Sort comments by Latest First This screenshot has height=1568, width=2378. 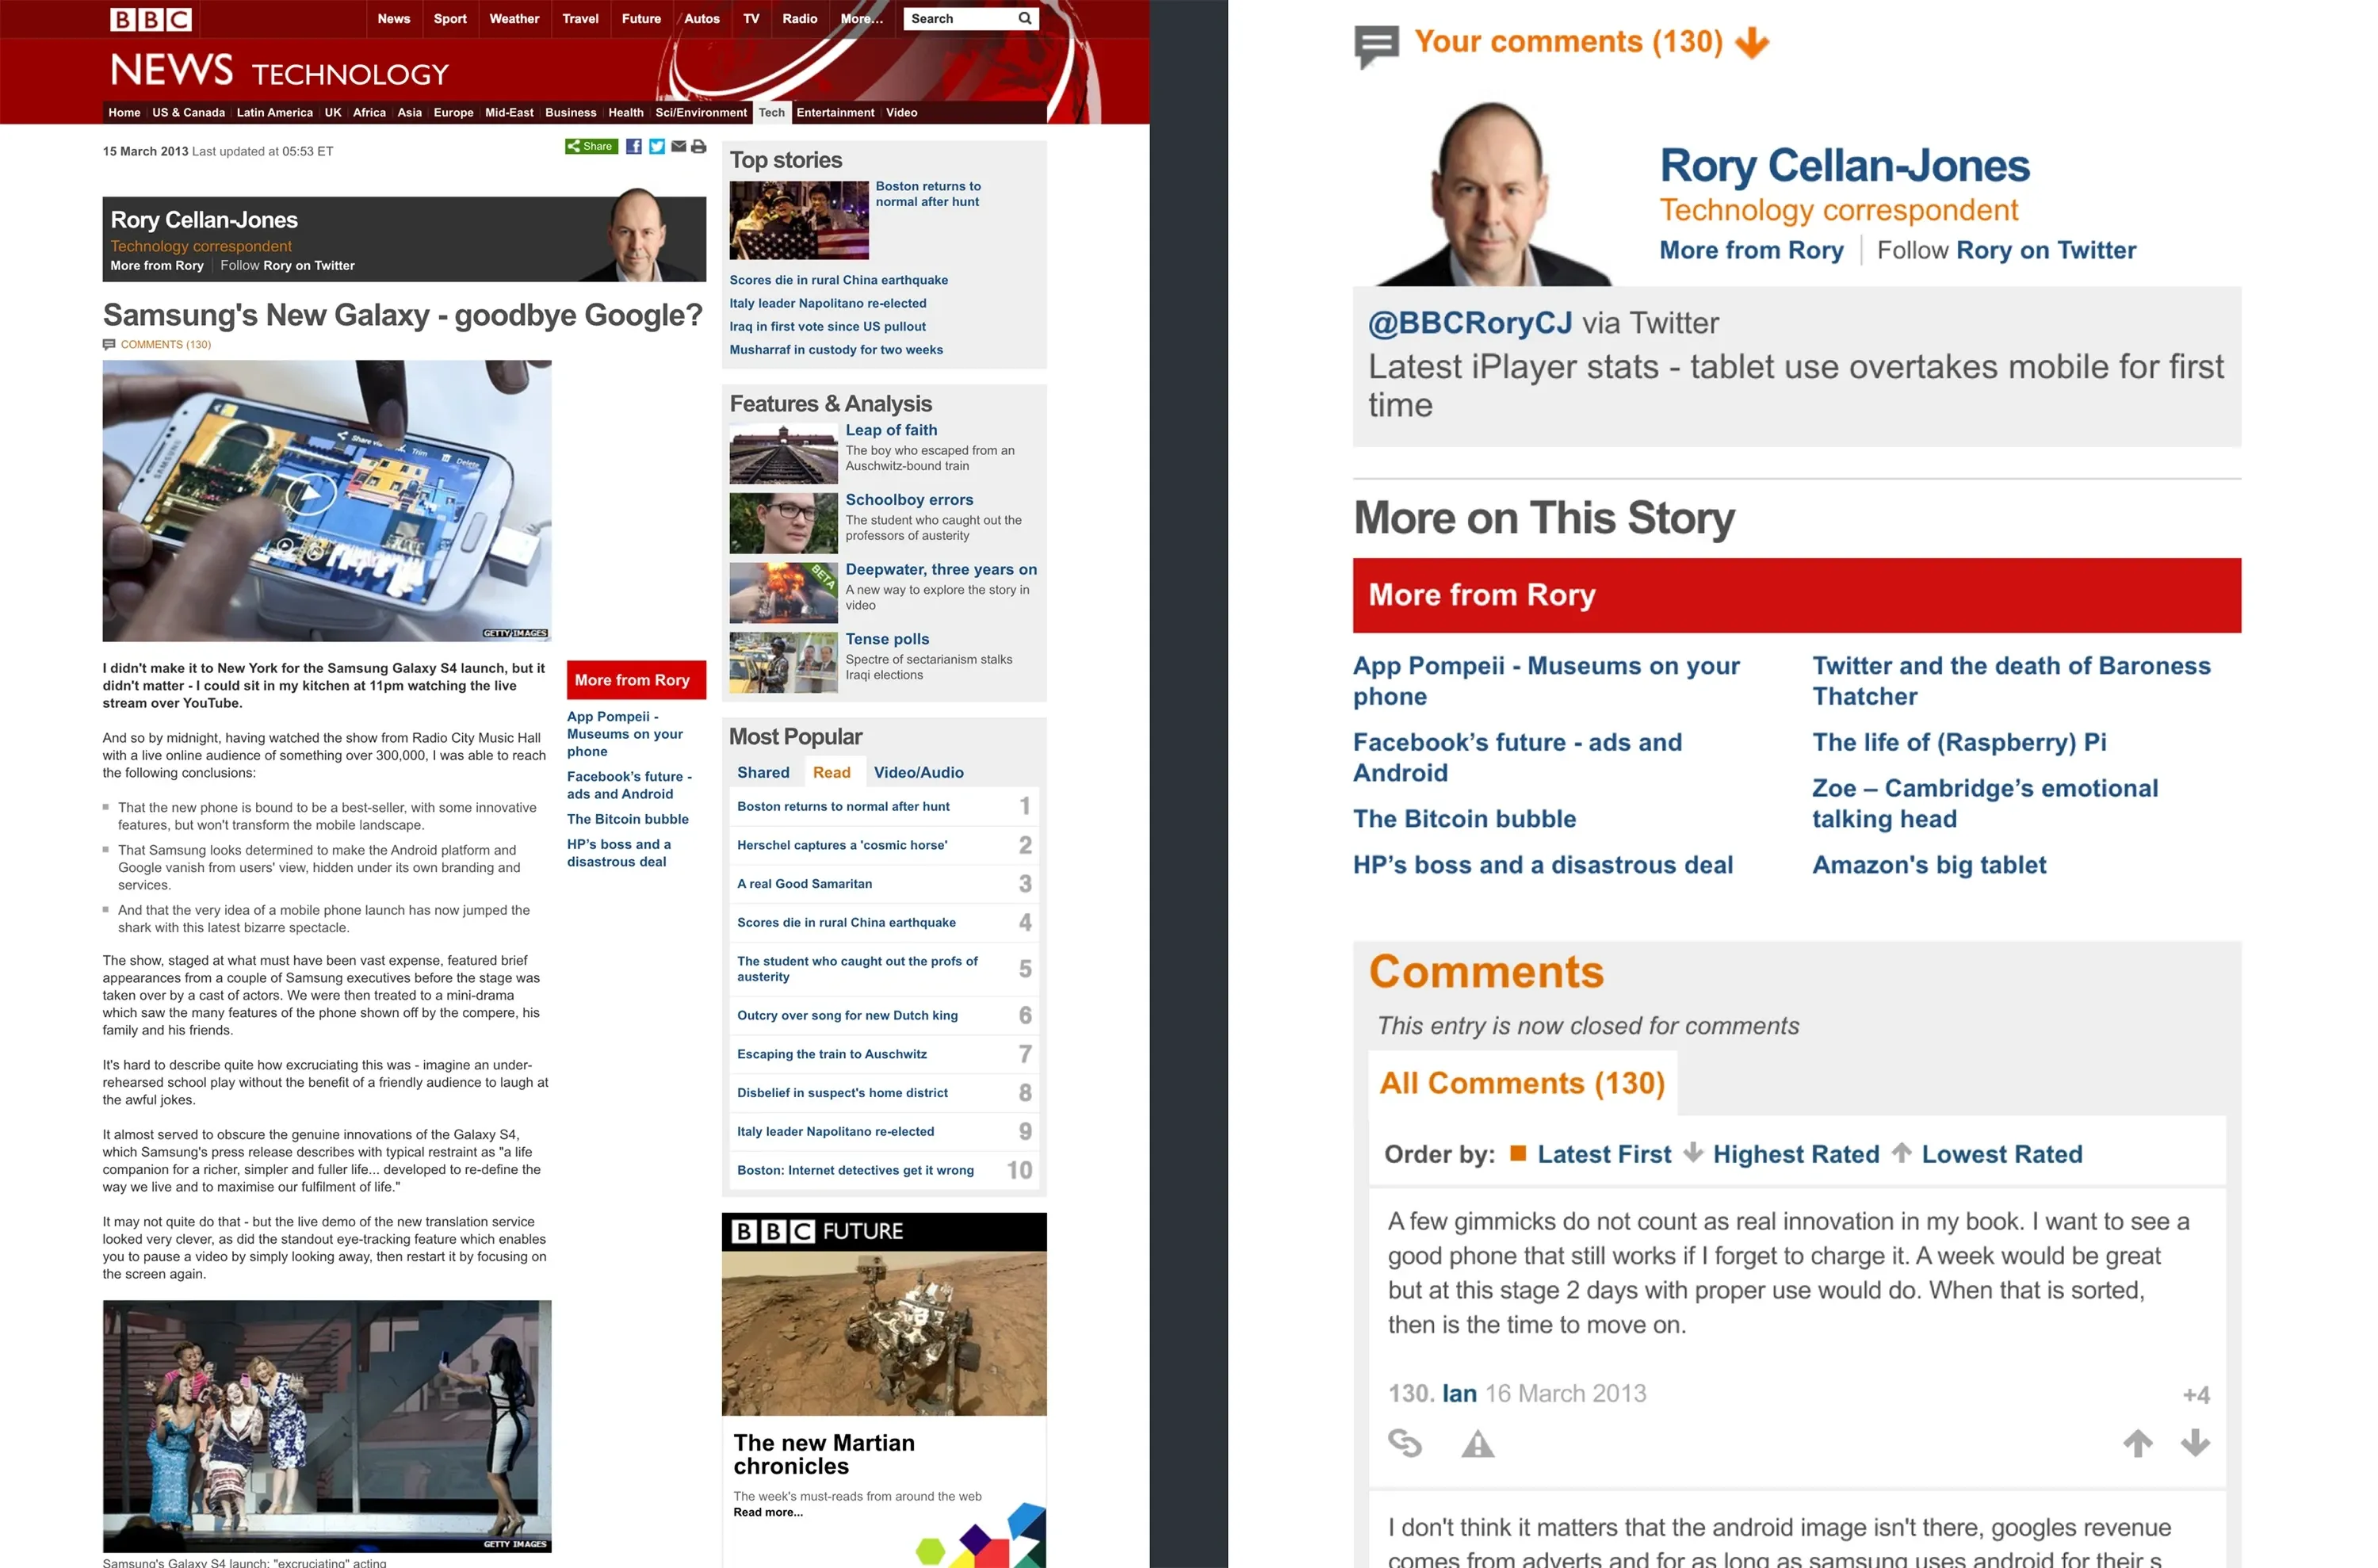pyautogui.click(x=1603, y=1154)
